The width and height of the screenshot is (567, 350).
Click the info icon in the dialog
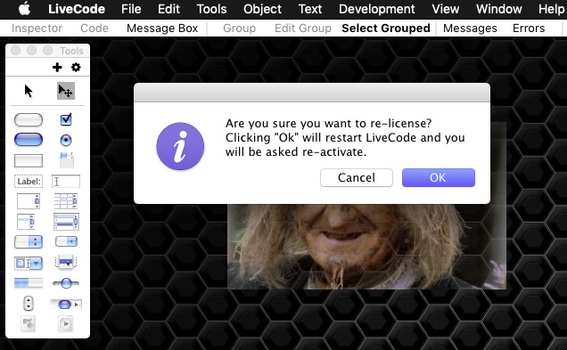point(180,146)
